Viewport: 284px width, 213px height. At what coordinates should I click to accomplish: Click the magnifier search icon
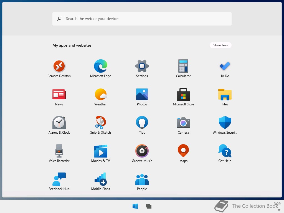(x=59, y=19)
